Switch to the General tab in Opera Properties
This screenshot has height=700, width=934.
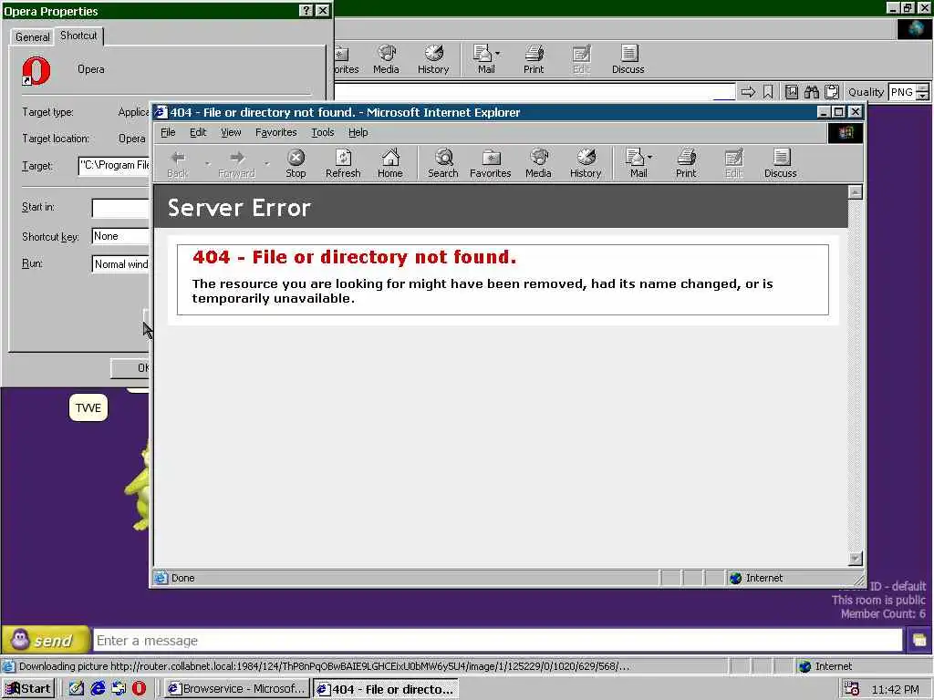[x=32, y=36]
